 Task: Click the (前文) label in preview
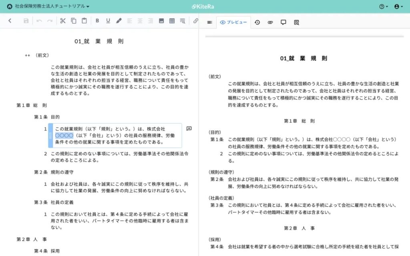[x=215, y=76]
